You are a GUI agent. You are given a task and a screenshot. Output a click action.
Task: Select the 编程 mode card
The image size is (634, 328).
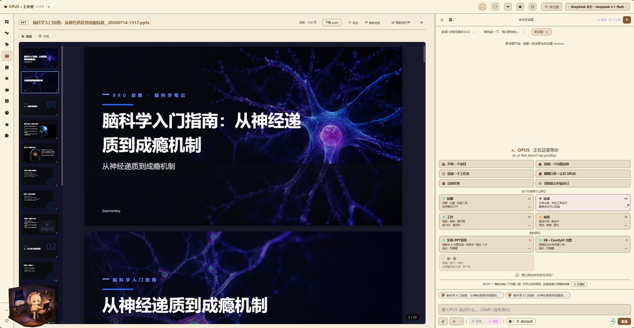pyautogui.click(x=583, y=221)
